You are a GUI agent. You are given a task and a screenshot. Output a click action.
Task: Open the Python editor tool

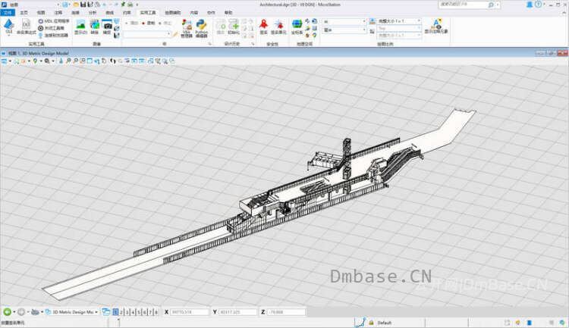tap(201, 28)
